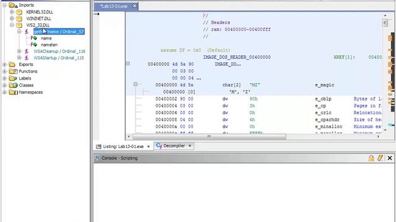Expand the Exports folder
This screenshot has width=396, height=222.
click(4, 65)
